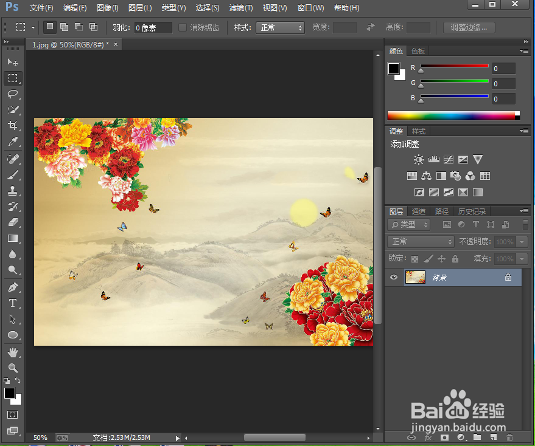Select the Rectangular Marquee tool in toolbox
Screen dimensions: 535x446
point(13,78)
